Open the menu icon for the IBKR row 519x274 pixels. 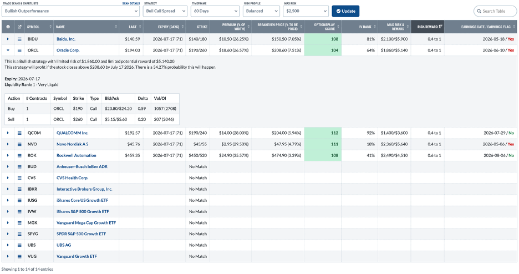tap(19, 189)
